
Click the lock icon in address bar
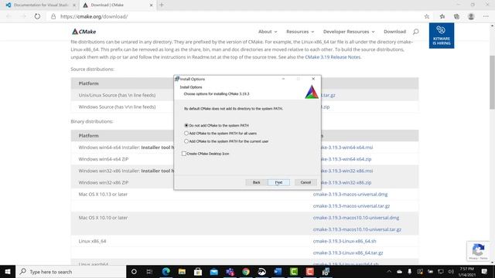click(53, 16)
